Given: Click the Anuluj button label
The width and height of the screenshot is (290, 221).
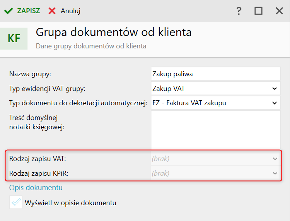Looking at the screenshot, I should point(70,11).
